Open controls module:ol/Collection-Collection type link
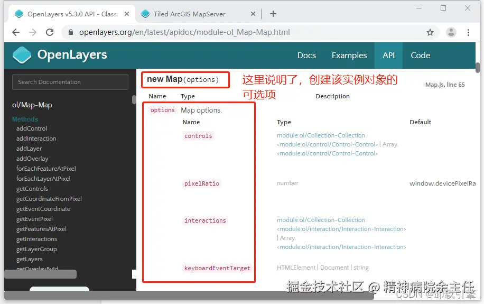Viewport: 484px width, 304px height. click(321, 135)
